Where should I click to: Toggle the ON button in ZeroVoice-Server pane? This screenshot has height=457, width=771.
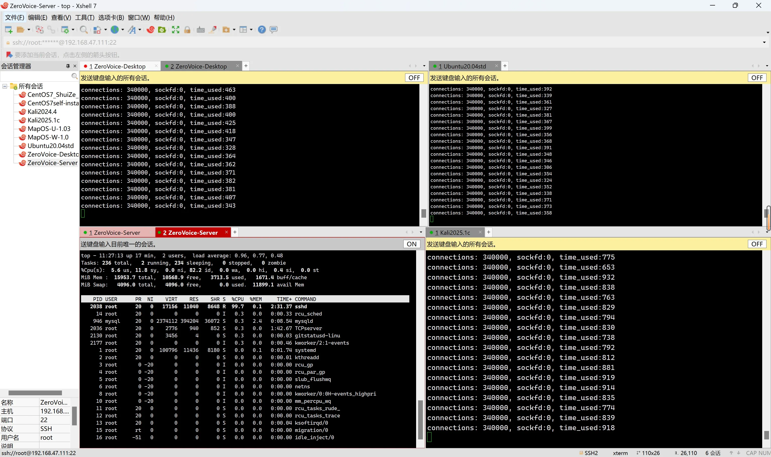pos(411,244)
